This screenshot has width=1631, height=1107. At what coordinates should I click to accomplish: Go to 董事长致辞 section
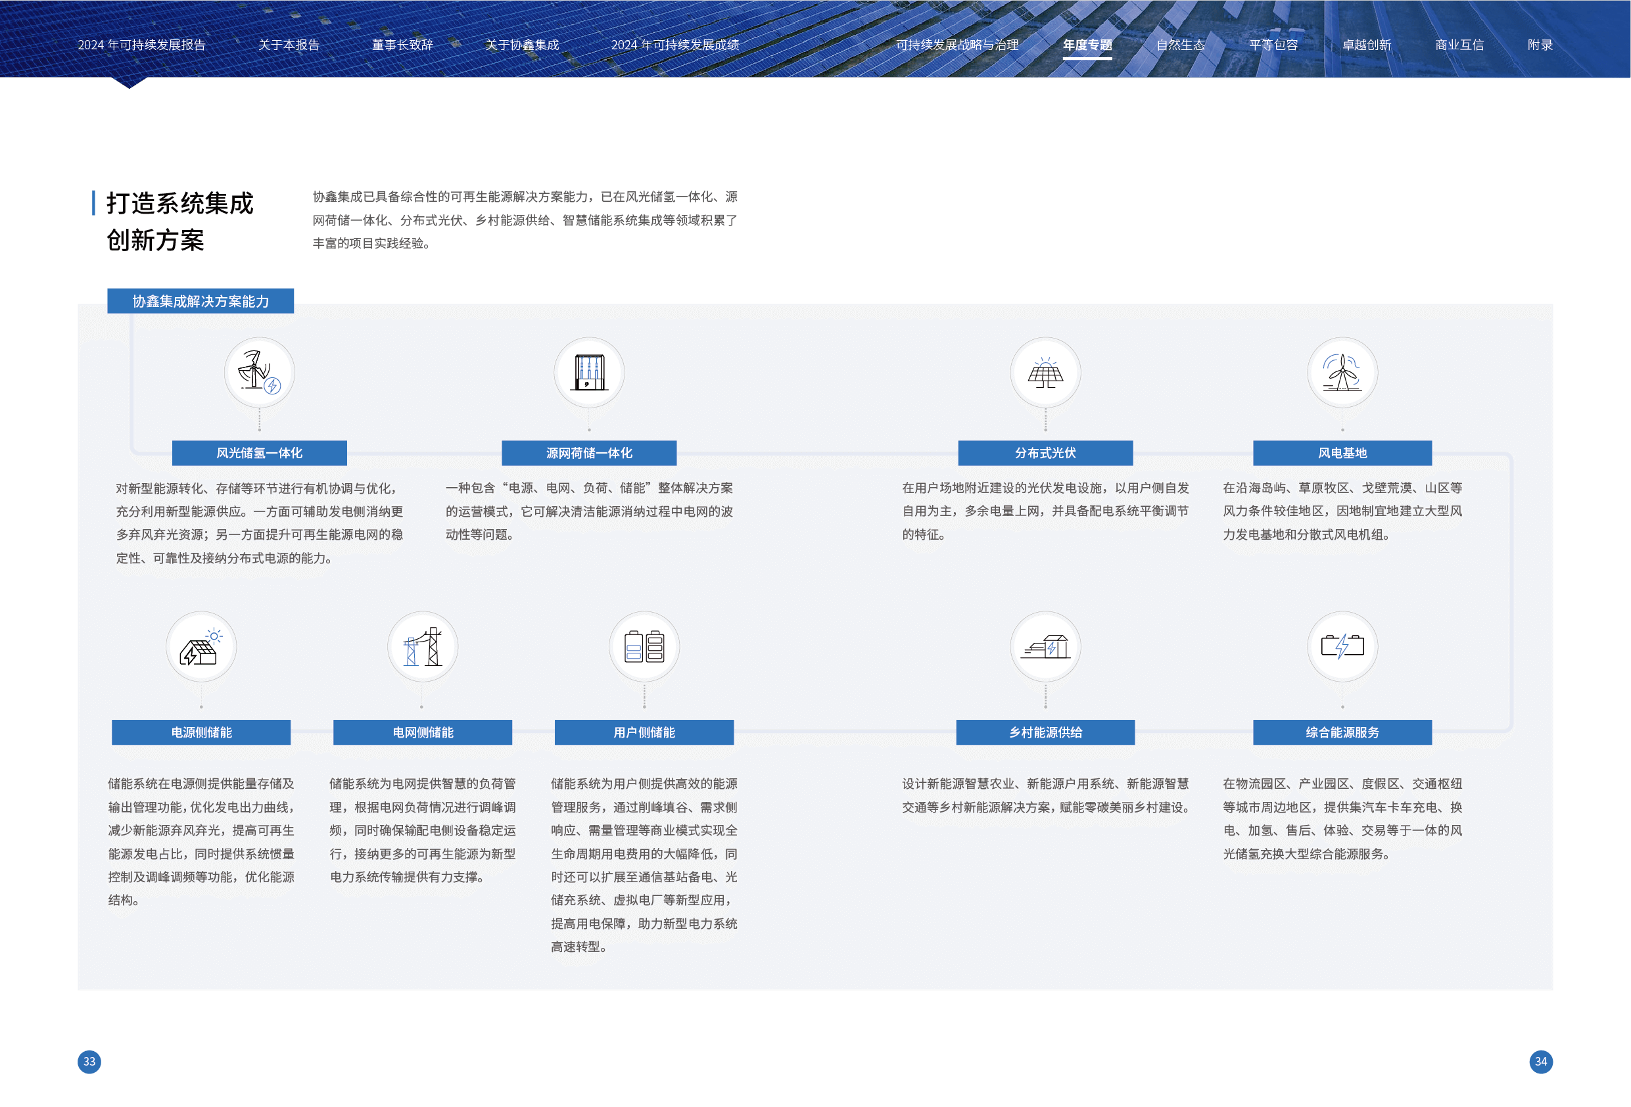pyautogui.click(x=402, y=45)
